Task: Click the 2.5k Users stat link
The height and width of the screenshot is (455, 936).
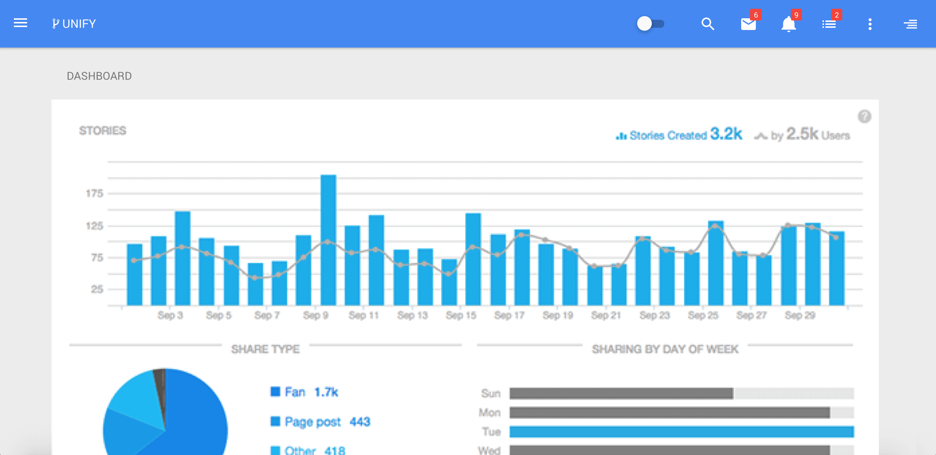Action: (x=819, y=135)
